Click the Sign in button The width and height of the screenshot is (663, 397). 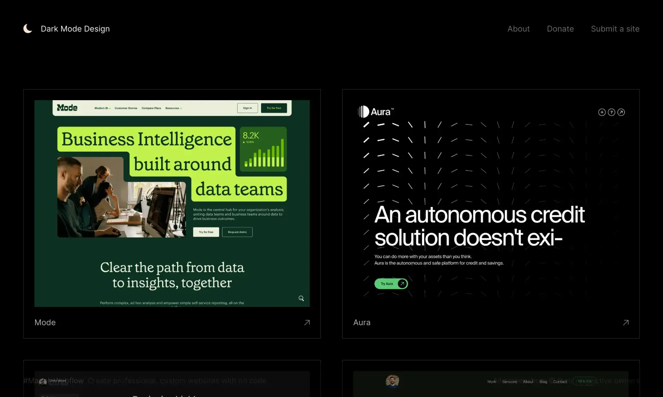(248, 108)
